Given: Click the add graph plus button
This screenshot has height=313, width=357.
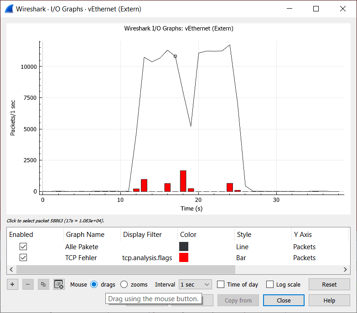Looking at the screenshot, I should (x=12, y=284).
